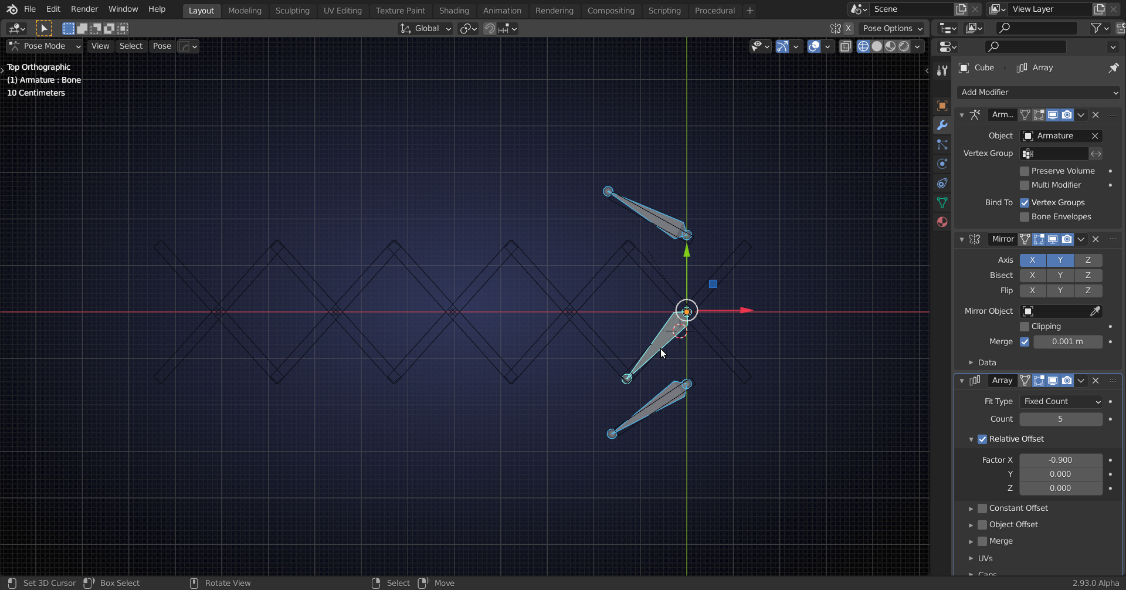The image size is (1126, 590).
Task: Toggle Flip Y button
Action: coord(1060,291)
